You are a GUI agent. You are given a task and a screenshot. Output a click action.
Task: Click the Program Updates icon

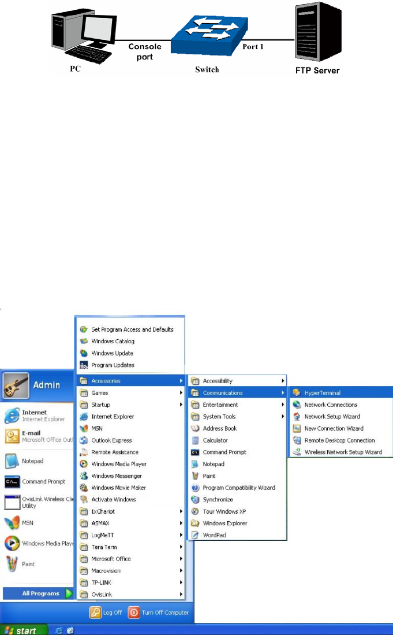tap(84, 365)
